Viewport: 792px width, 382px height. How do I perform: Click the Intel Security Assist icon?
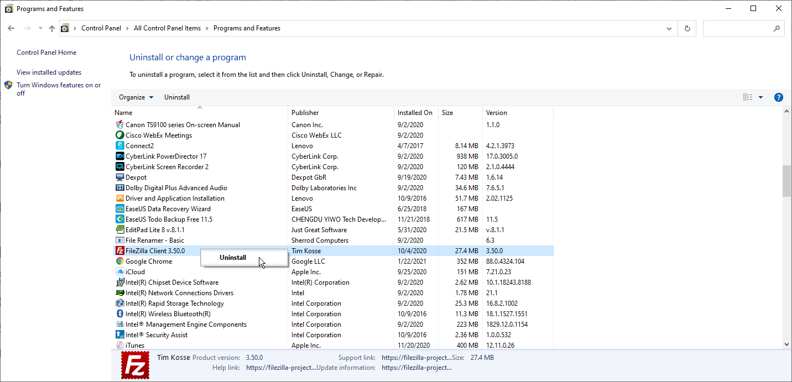119,335
